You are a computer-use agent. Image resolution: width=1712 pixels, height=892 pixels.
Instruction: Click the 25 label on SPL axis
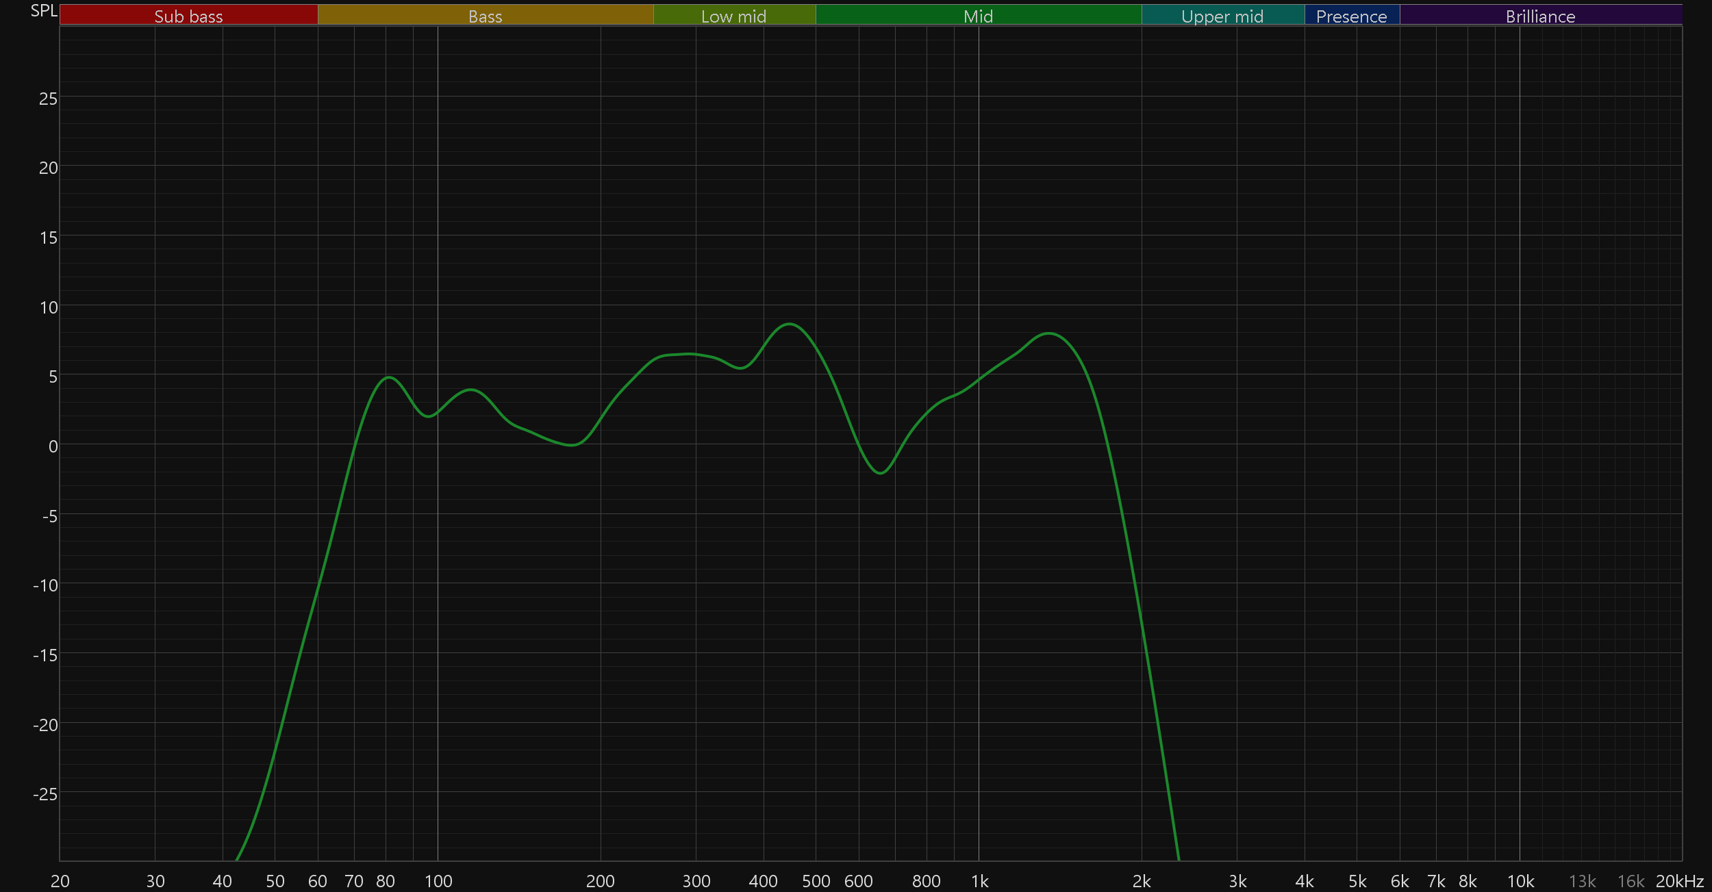tap(48, 99)
